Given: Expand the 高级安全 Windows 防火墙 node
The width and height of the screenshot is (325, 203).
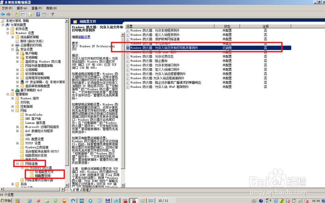Looking at the screenshot, I should click(x=18, y=62).
